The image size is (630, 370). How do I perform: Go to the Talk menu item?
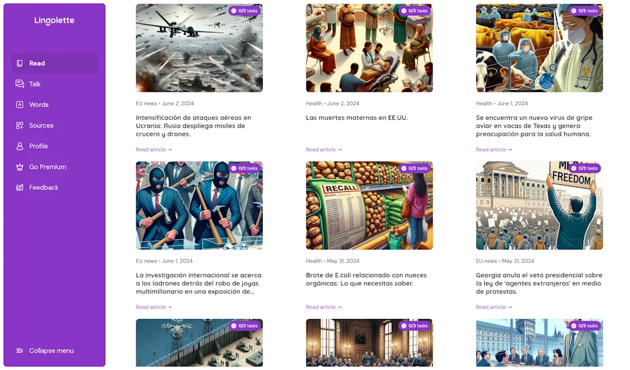pyautogui.click(x=54, y=84)
